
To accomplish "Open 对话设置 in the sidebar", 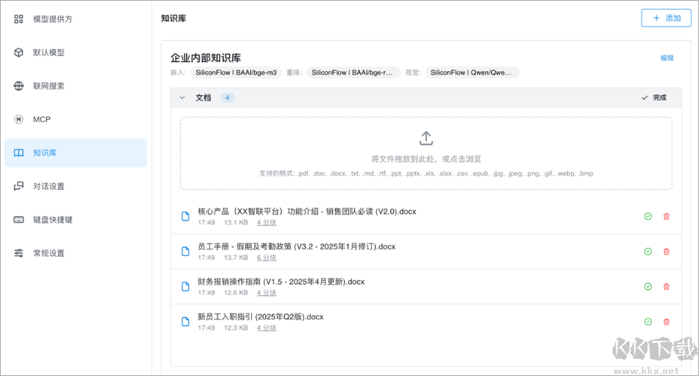I will point(76,186).
